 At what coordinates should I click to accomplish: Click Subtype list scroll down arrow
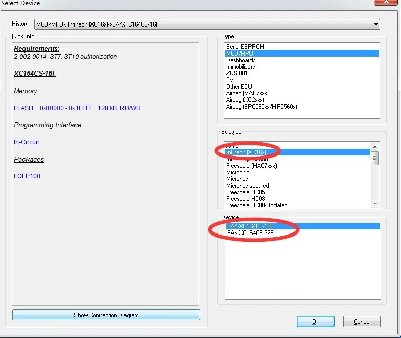375,204
